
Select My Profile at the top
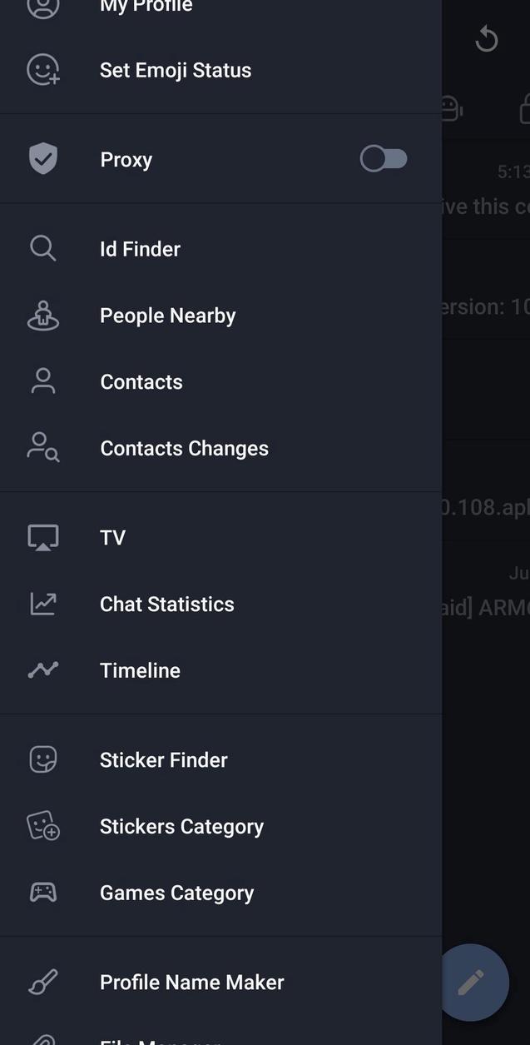coord(146,7)
